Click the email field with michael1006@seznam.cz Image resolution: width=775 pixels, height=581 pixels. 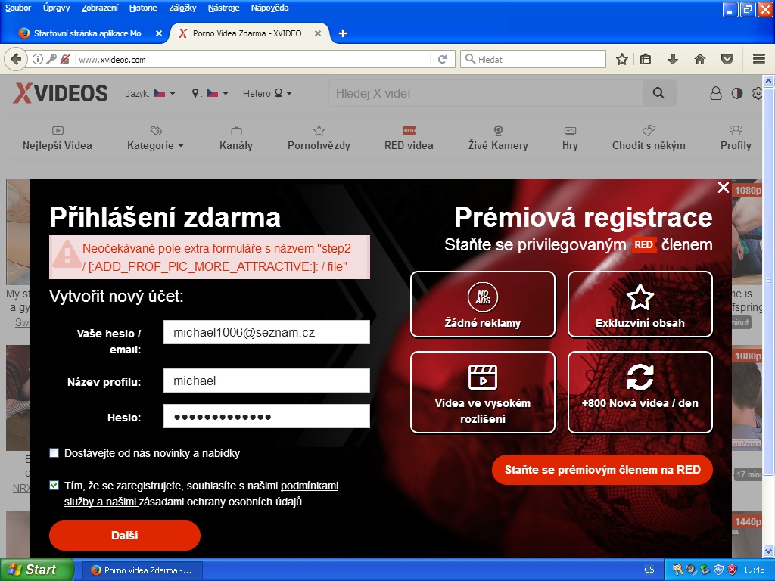(x=266, y=332)
